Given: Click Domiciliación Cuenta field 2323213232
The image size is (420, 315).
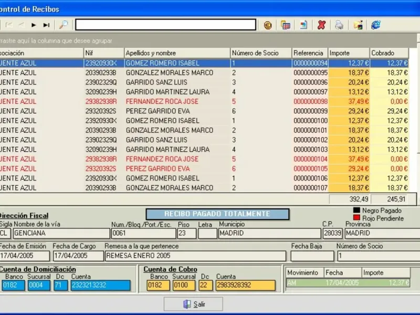Looking at the screenshot, I should [x=100, y=285].
